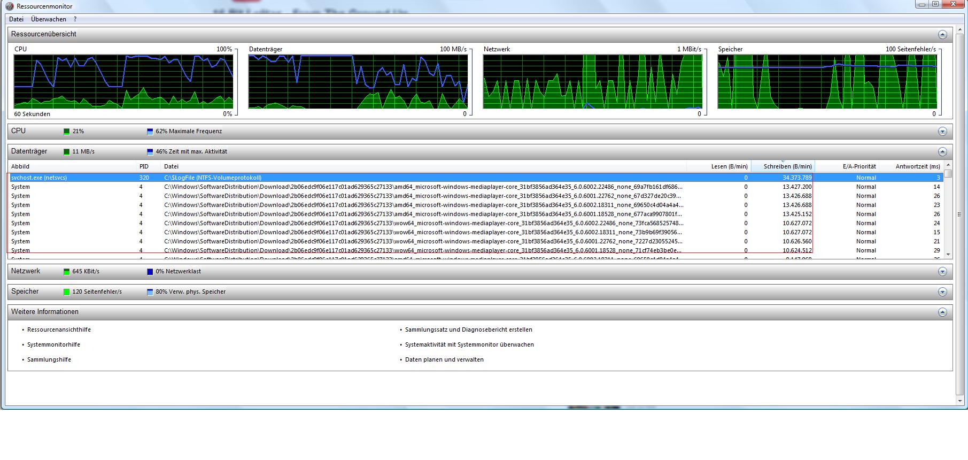Click the green Datenträger 11 MB/s indicator
This screenshot has width=968, height=460.
coord(67,152)
